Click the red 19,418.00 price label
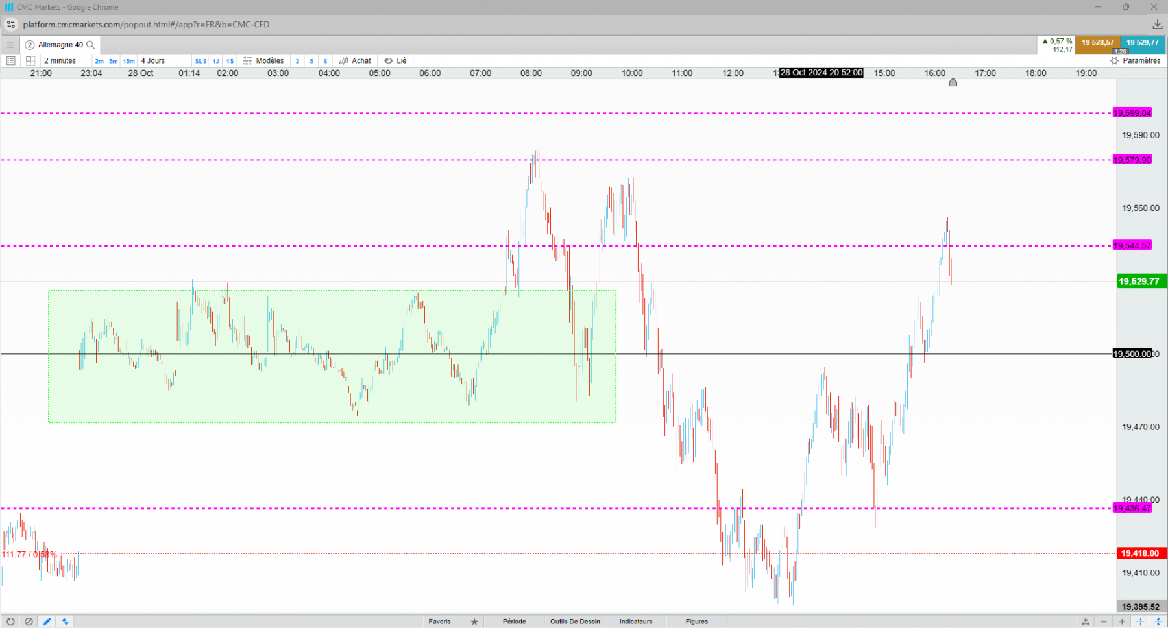This screenshot has height=628, width=1168. click(1141, 553)
